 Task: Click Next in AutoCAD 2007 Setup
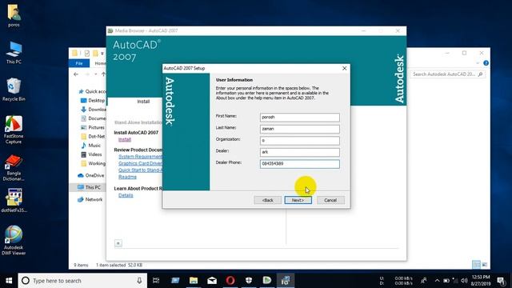(x=298, y=200)
